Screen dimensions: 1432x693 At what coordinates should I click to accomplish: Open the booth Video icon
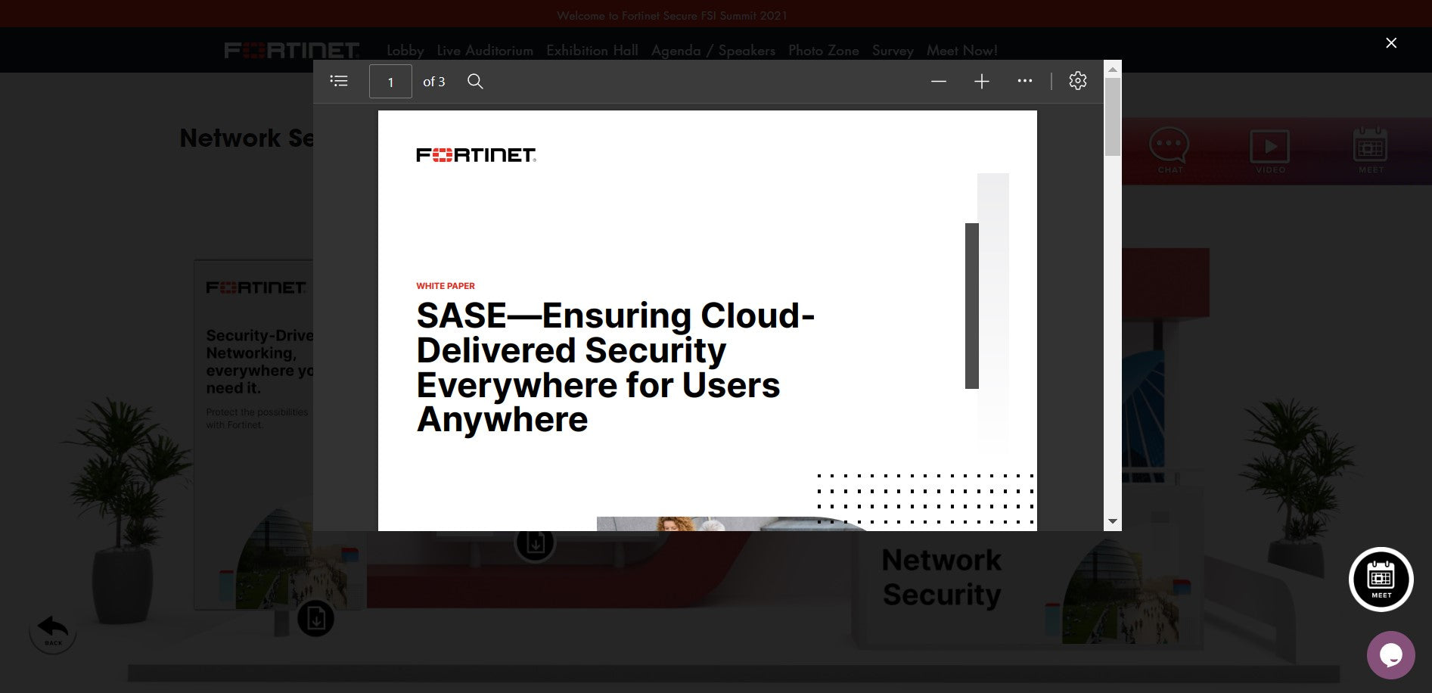coord(1270,149)
